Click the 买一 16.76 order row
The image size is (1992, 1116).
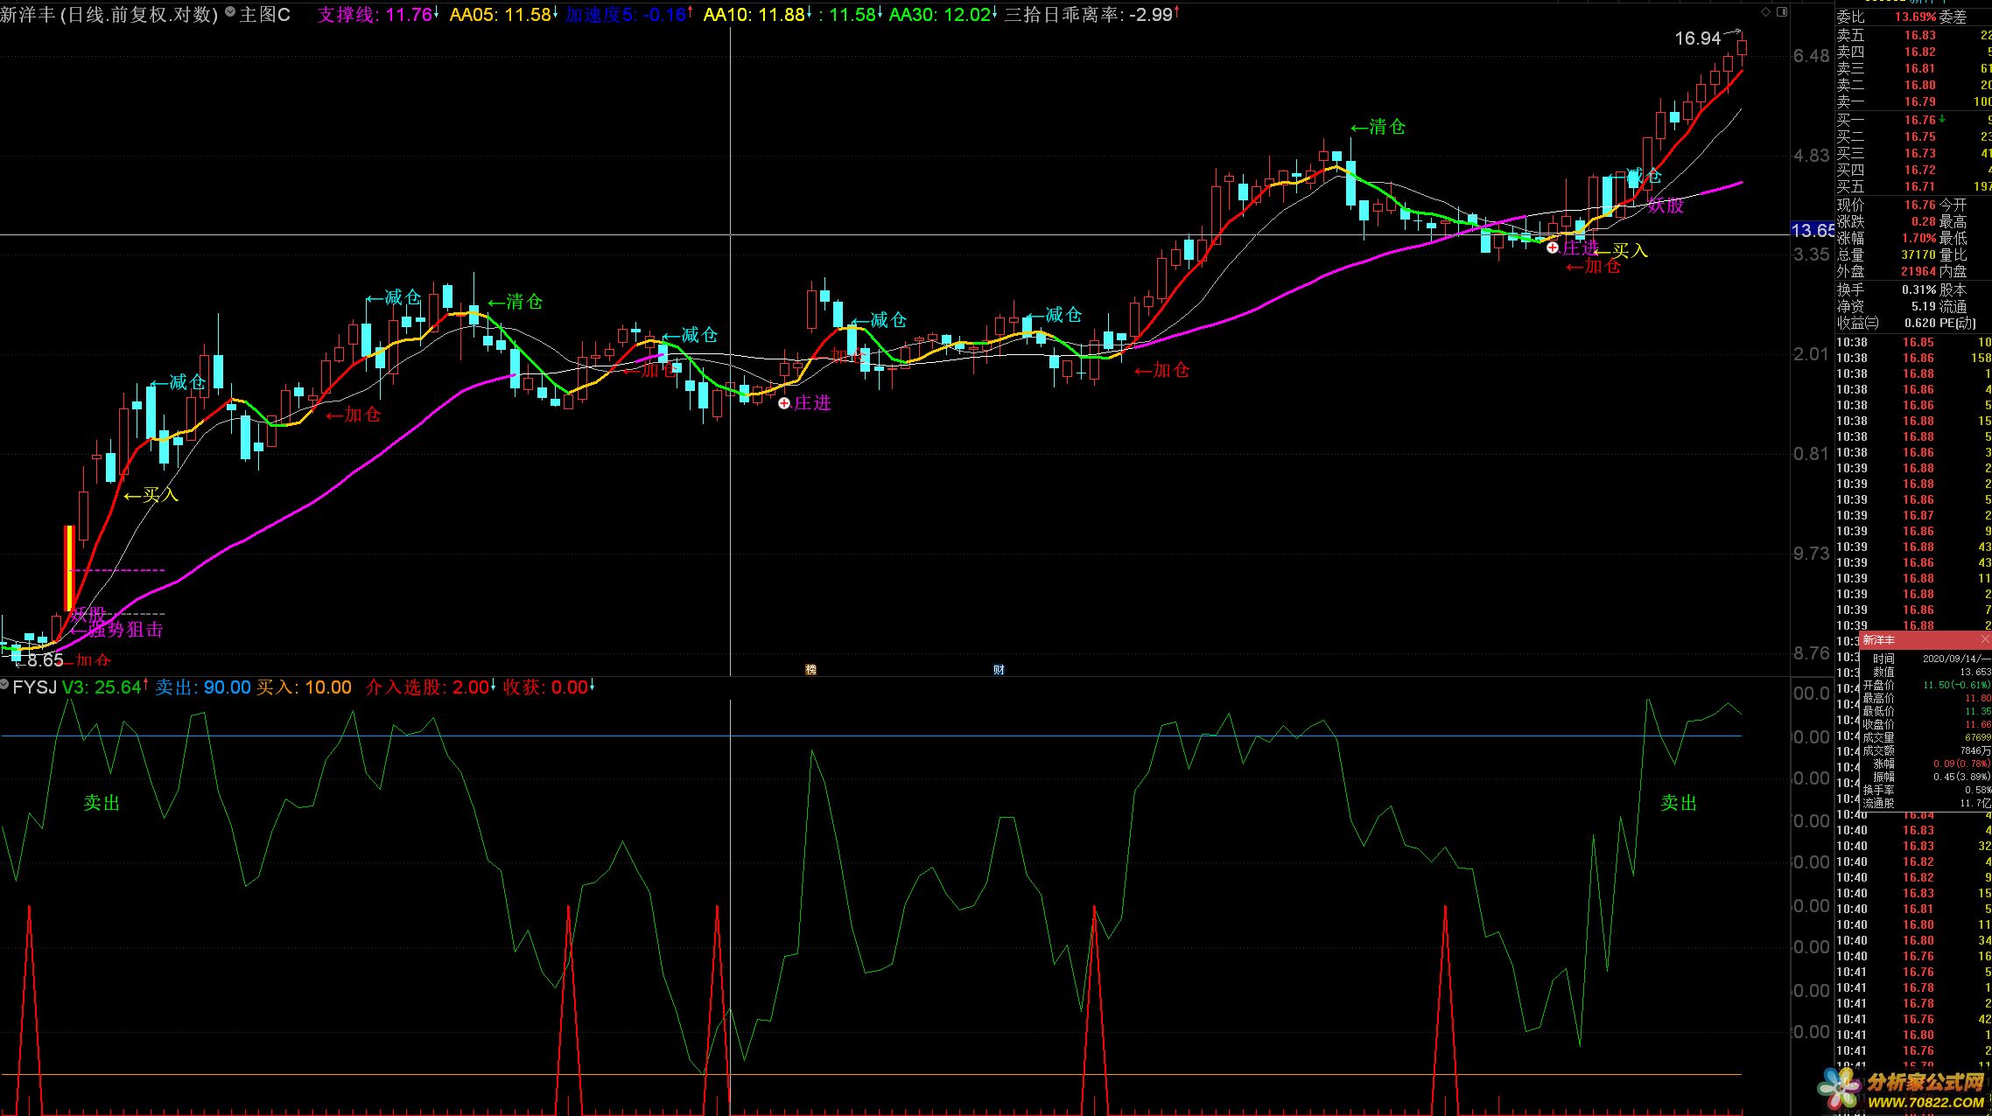point(1912,120)
